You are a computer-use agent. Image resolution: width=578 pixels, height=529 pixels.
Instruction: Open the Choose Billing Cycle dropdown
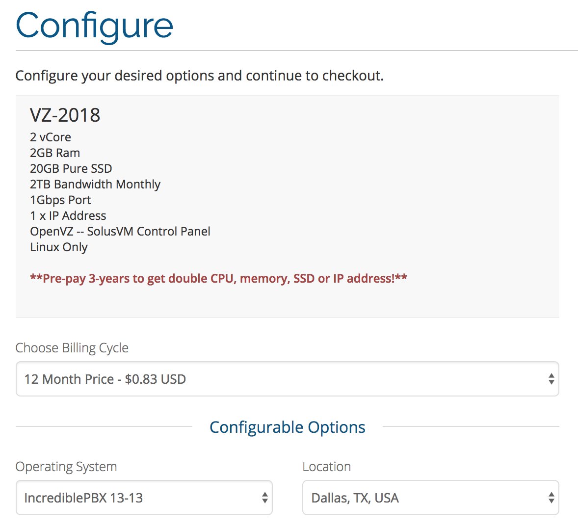point(287,379)
